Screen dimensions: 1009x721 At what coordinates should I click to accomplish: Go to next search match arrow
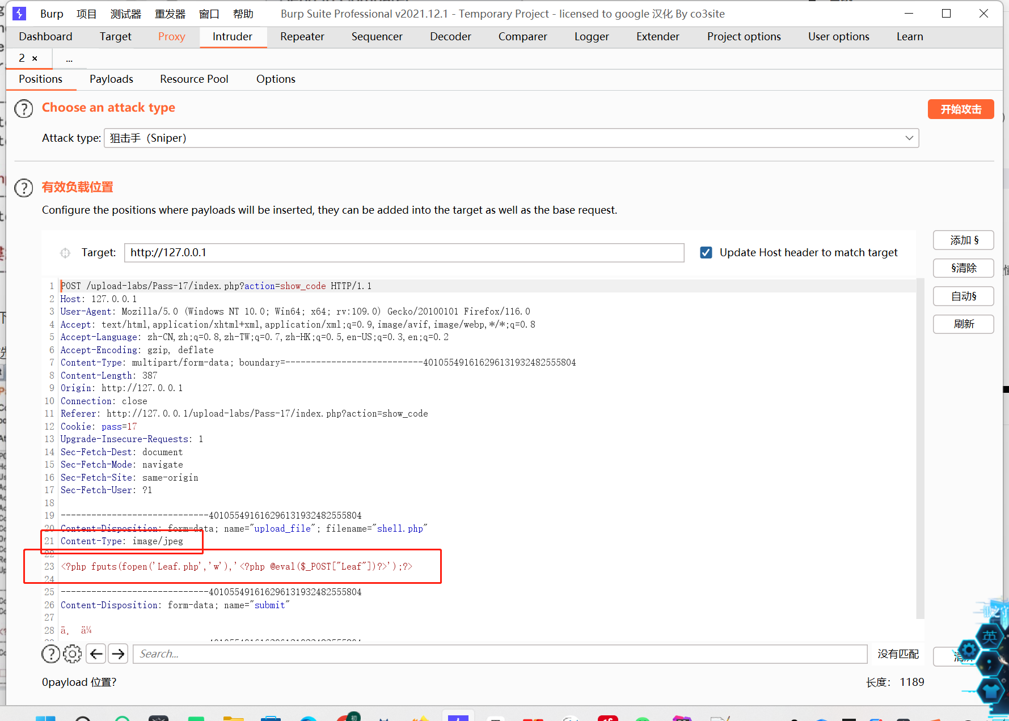[x=118, y=654]
